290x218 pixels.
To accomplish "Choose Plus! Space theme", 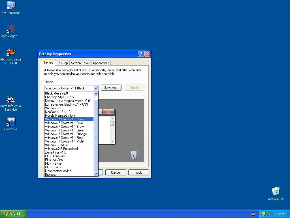I will (69, 167).
